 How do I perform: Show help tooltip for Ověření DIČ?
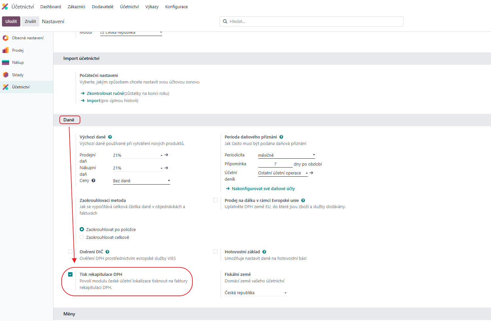(108, 252)
